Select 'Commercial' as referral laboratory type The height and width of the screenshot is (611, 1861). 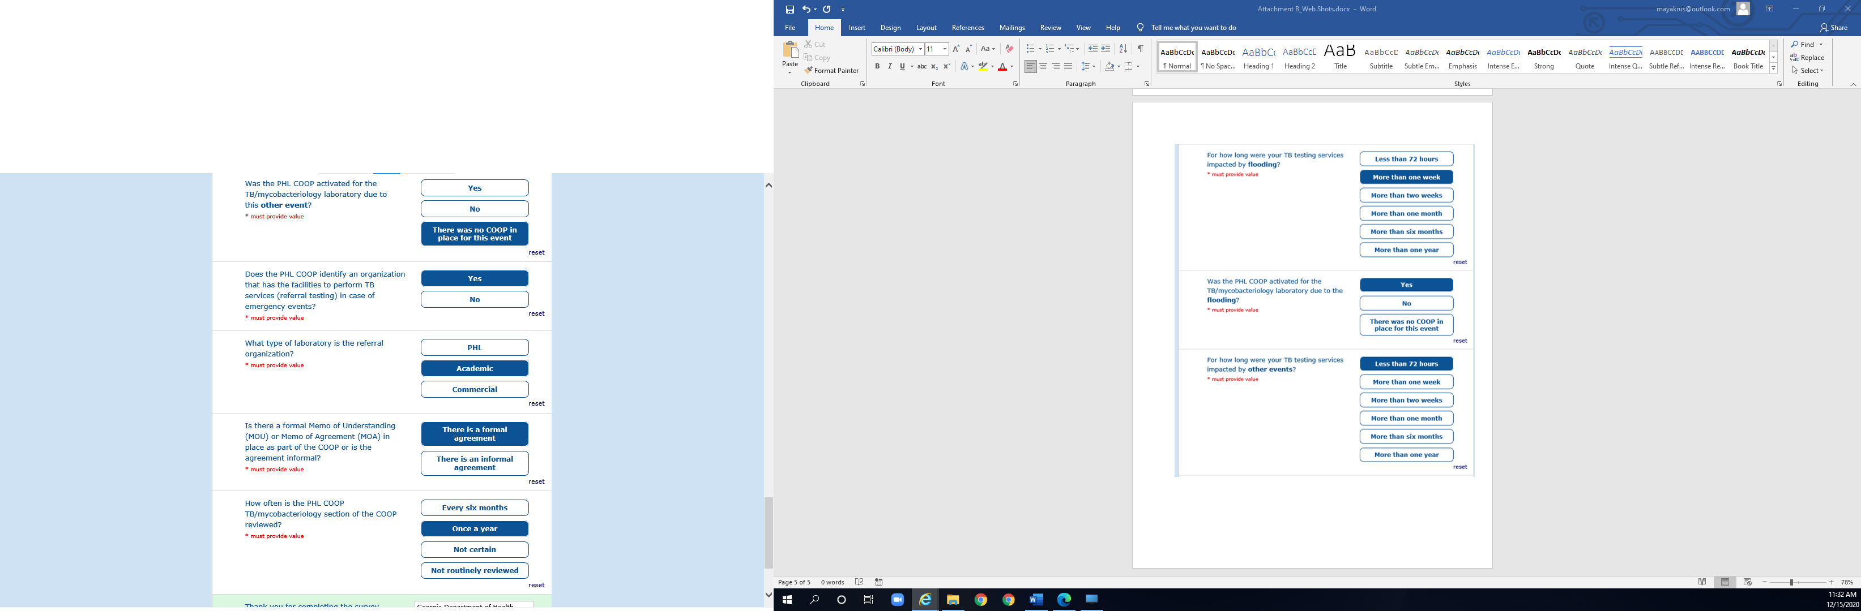click(x=475, y=390)
